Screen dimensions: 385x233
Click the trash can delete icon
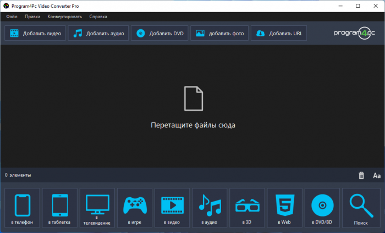click(361, 175)
